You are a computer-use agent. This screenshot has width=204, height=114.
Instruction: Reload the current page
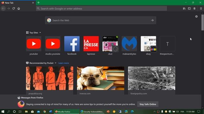[x=13, y=9]
